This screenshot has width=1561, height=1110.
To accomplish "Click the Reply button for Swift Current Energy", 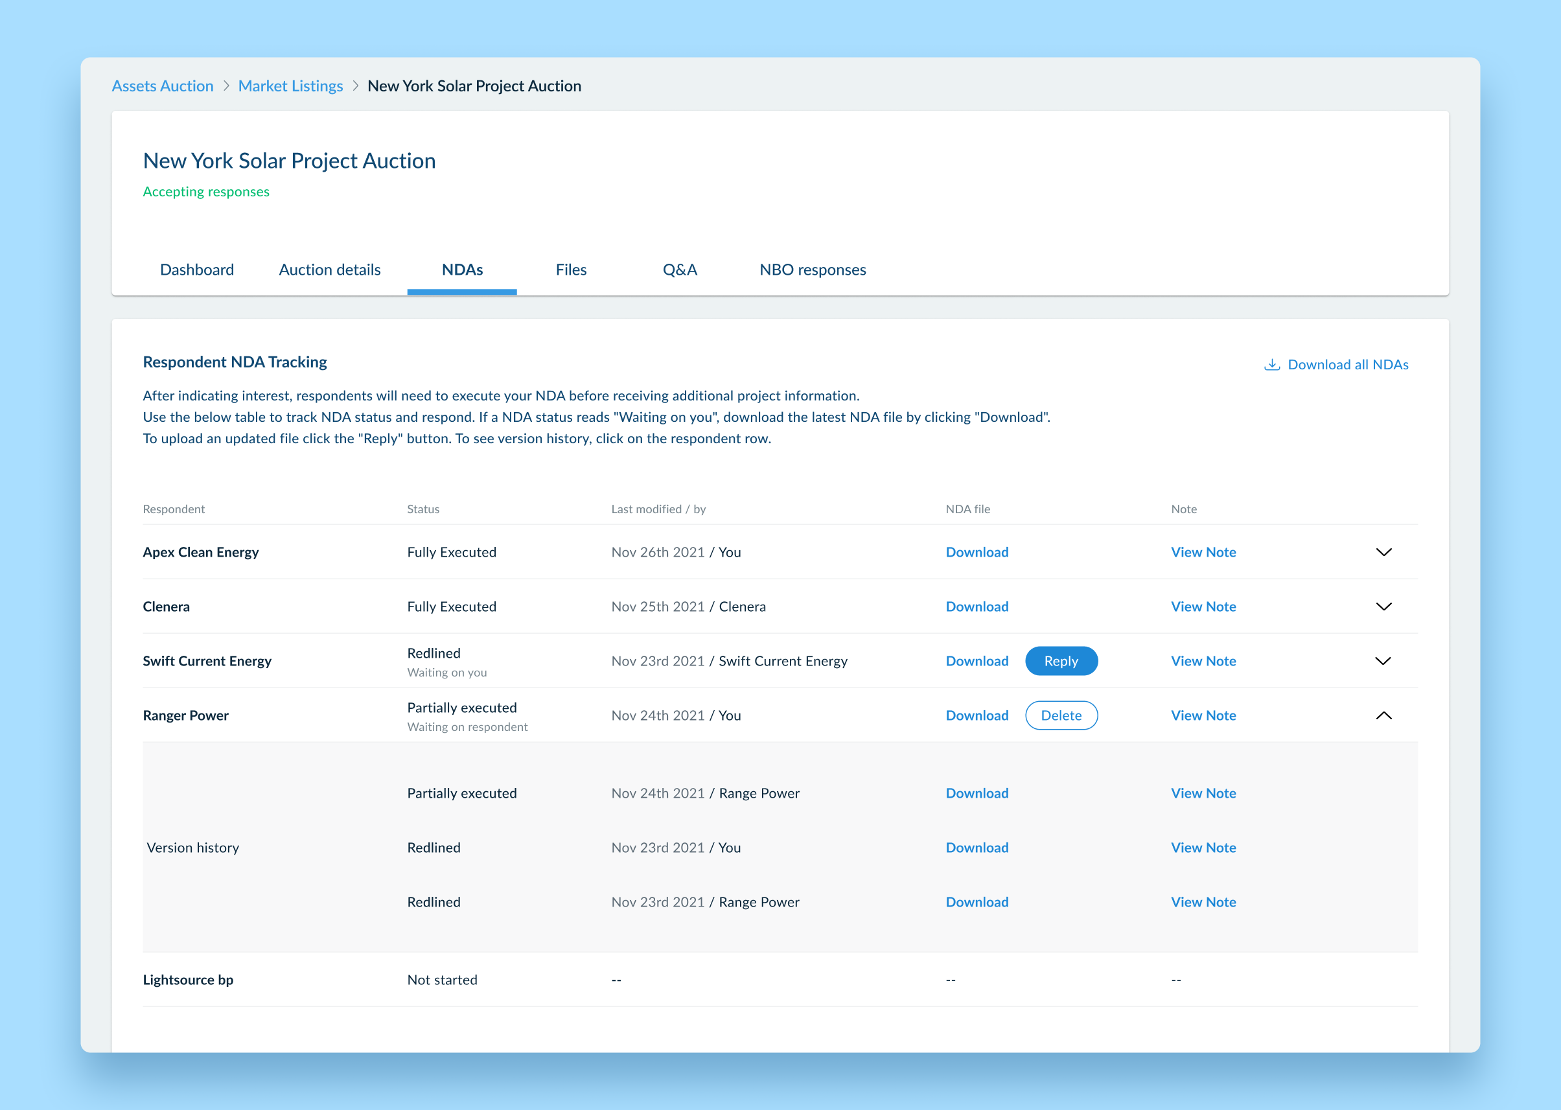I will click(x=1061, y=661).
